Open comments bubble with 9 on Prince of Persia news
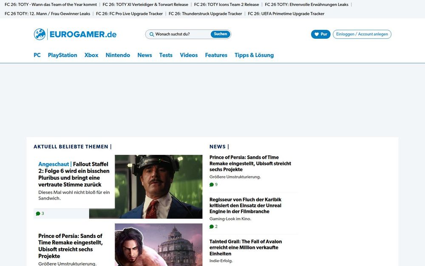The image size is (425, 266). 211,185
